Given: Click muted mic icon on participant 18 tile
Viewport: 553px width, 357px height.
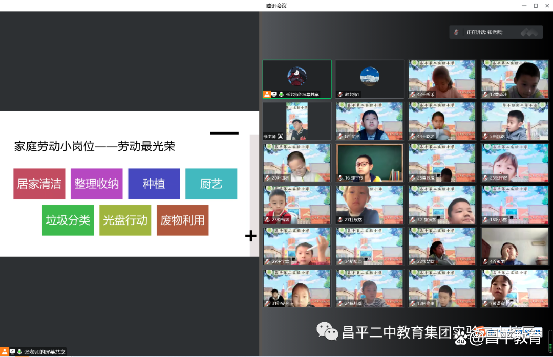Looking at the screenshot, I should pos(485,220).
